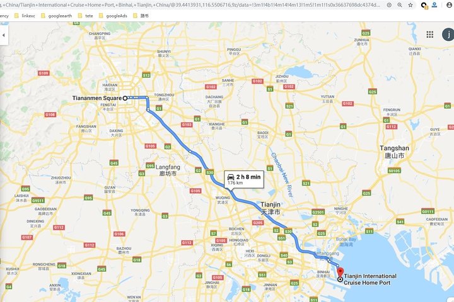Open the tete bookmarks folder

85,16
